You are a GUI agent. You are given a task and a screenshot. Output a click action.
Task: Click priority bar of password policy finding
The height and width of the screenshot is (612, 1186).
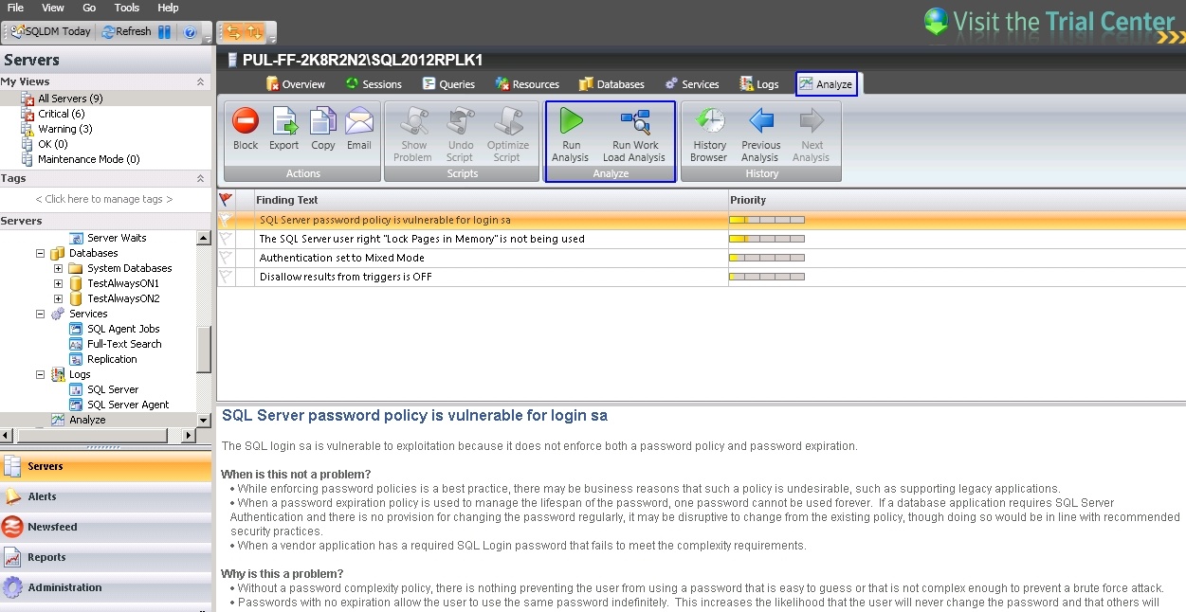coord(766,220)
